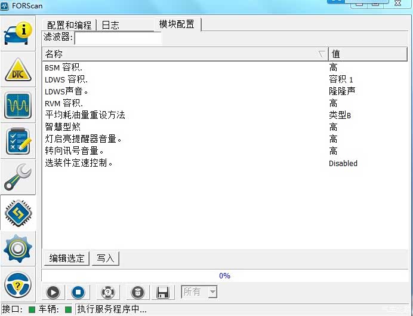Click the help lifebuoy toolbar icon
The width and height of the screenshot is (413, 316).
(108, 292)
